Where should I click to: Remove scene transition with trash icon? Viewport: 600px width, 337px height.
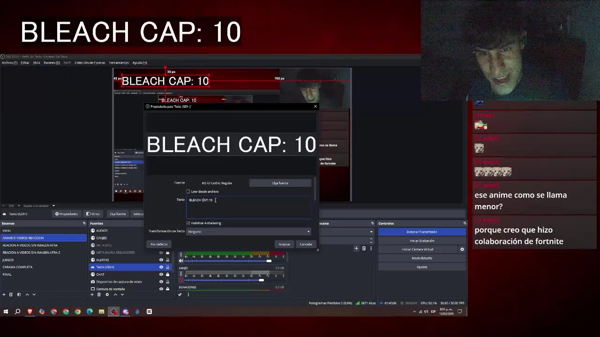point(364,249)
